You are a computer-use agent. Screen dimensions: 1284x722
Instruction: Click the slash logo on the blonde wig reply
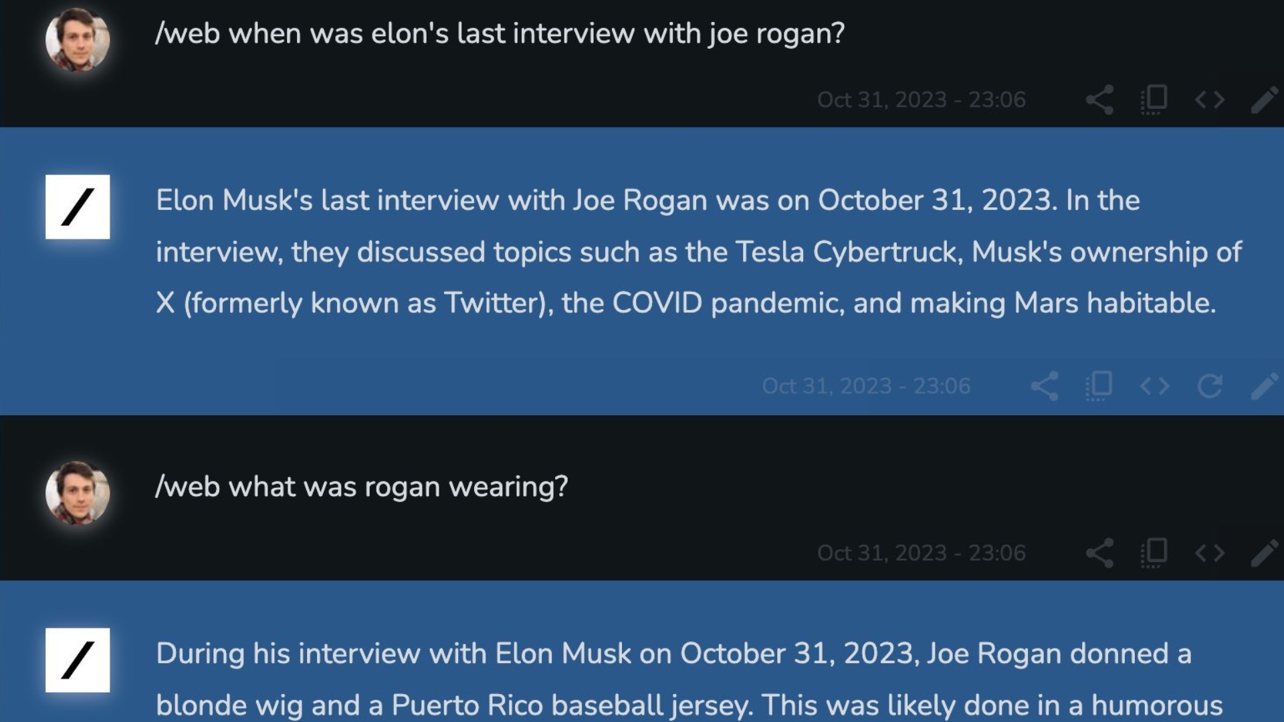click(78, 660)
